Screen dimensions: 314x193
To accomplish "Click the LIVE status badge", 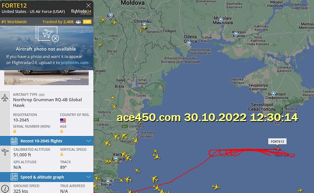I will pyautogui.click(x=87, y=22).
